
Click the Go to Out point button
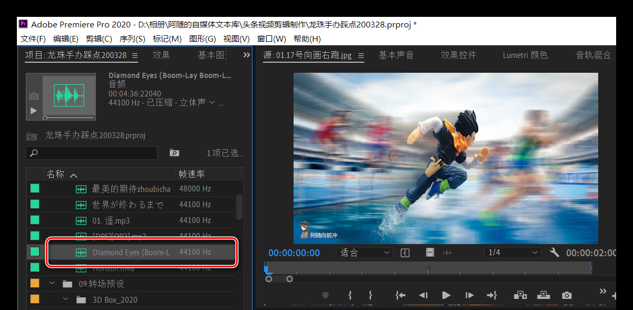pyautogui.click(x=491, y=295)
